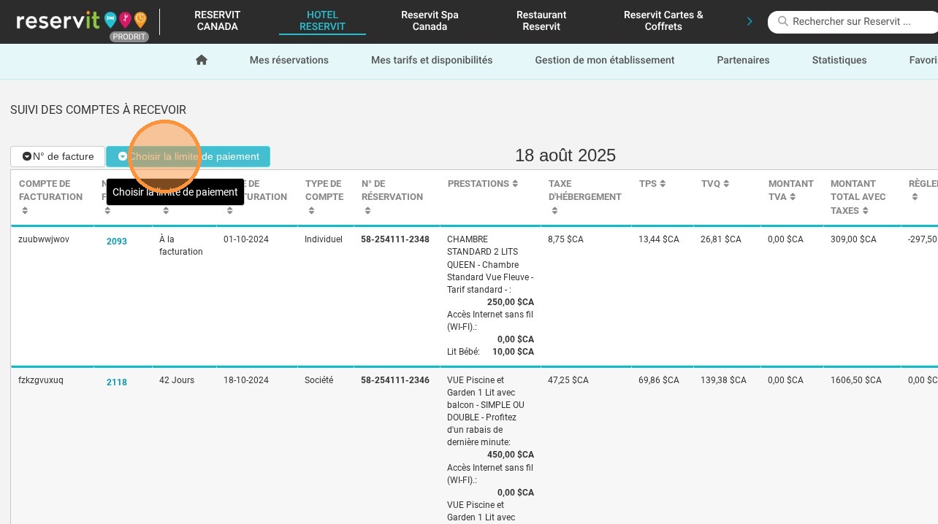Click the Individuel account type cell
938x524 pixels.
tap(324, 239)
